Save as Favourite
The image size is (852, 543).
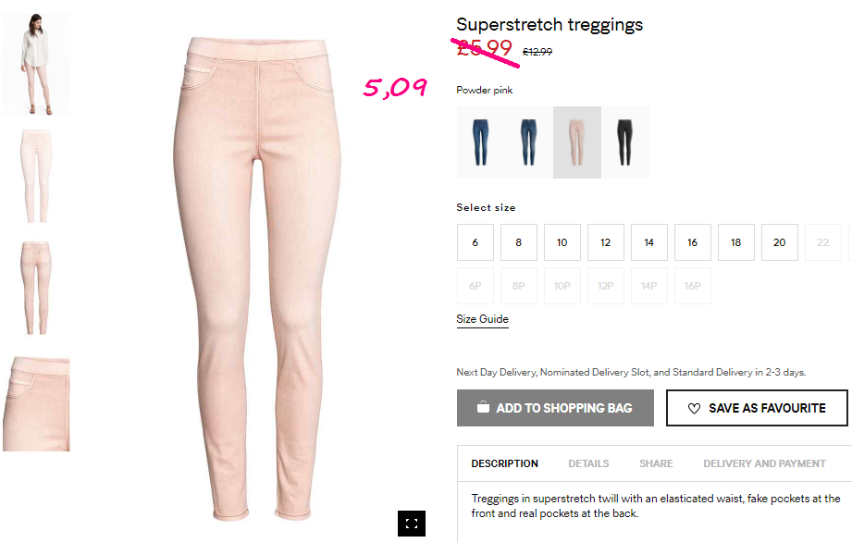757,408
